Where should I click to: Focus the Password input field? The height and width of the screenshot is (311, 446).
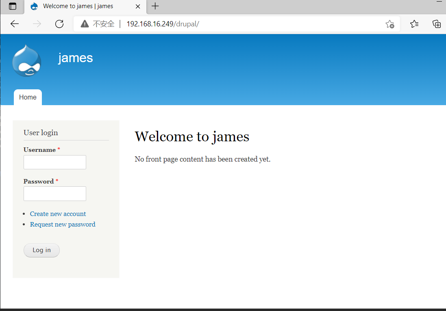click(55, 194)
